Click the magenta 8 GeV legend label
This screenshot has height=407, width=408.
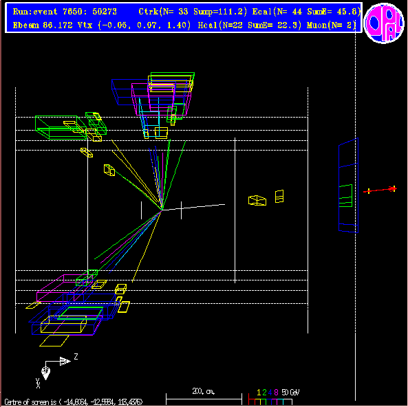click(x=276, y=392)
